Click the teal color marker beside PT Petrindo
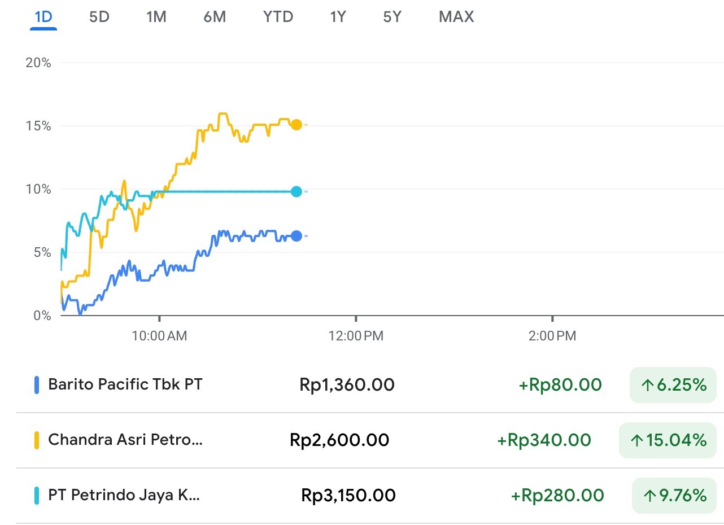 (x=37, y=496)
